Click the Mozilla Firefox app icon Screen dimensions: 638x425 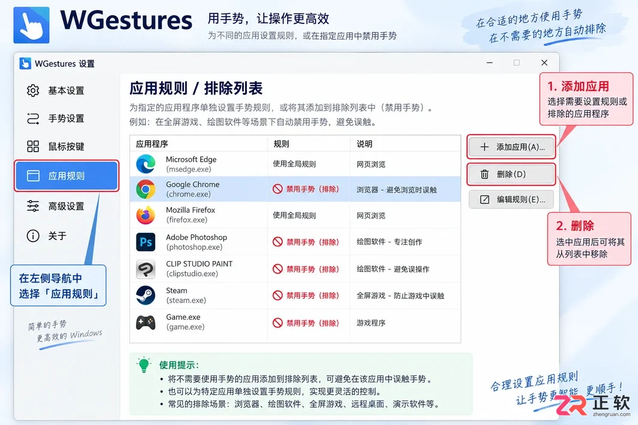146,215
